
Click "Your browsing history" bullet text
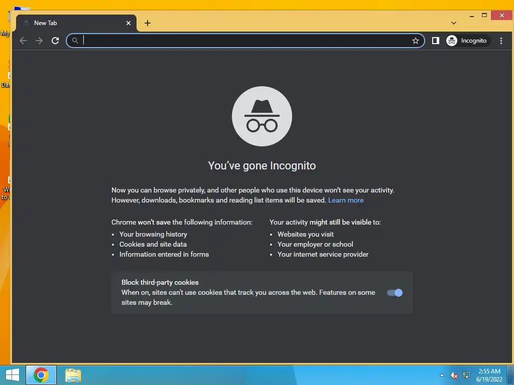click(x=153, y=235)
